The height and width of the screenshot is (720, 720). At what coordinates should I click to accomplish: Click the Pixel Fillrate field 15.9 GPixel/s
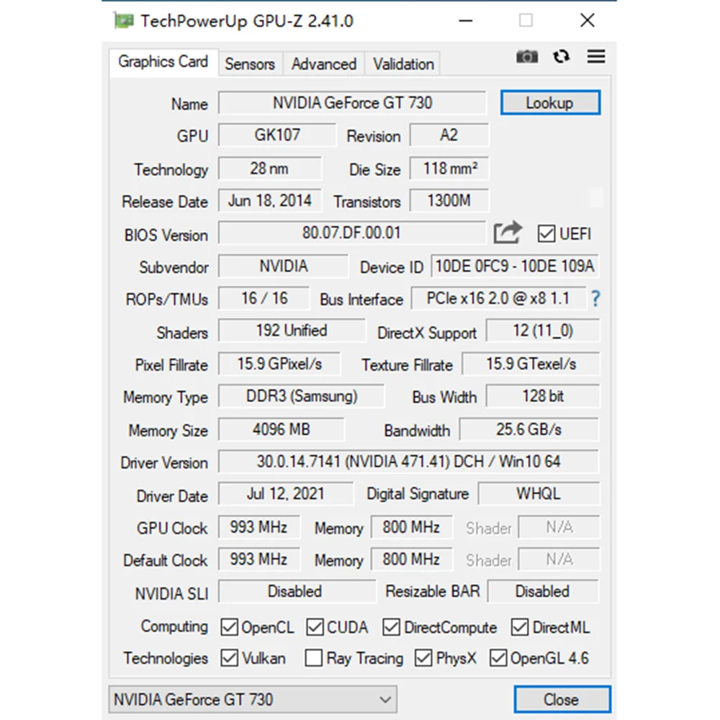[279, 364]
